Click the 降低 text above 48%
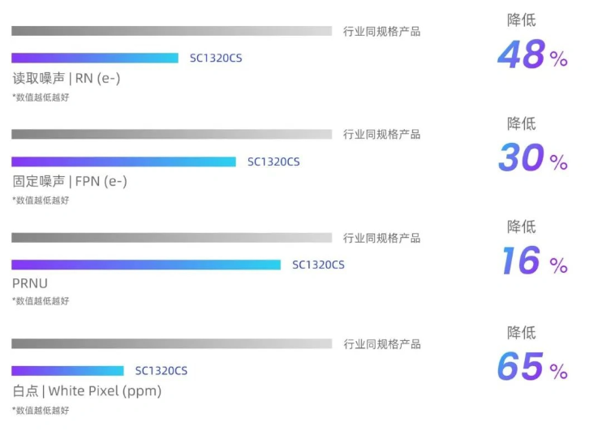Screen dimensions: 598x440 [x=522, y=20]
